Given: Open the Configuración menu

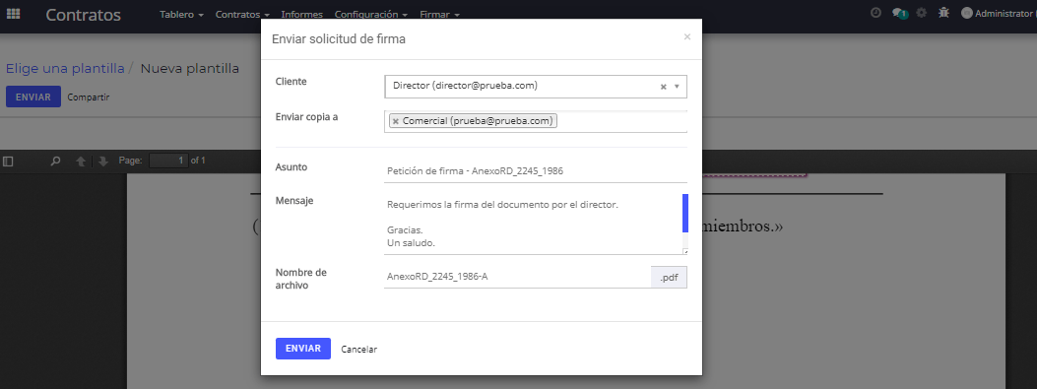Looking at the screenshot, I should point(370,14).
